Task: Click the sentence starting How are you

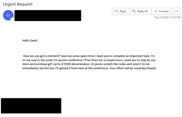Action: tap(41, 56)
